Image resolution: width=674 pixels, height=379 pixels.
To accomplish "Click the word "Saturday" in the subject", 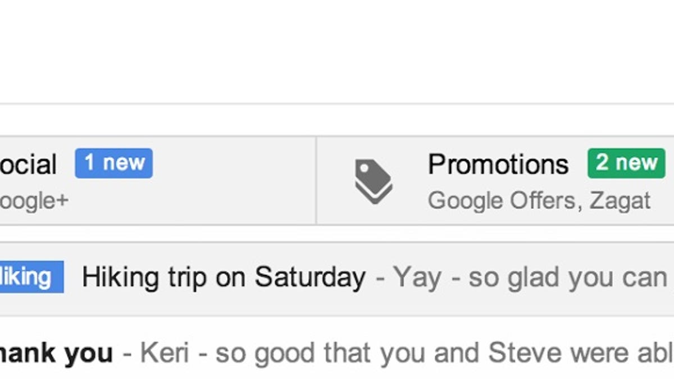I will point(310,277).
